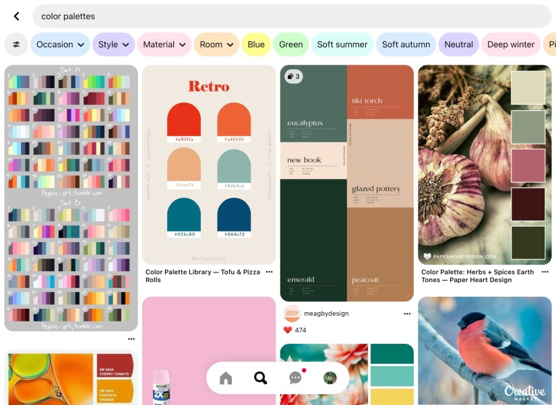Open the Material dropdown
The height and width of the screenshot is (405, 556).
click(164, 44)
